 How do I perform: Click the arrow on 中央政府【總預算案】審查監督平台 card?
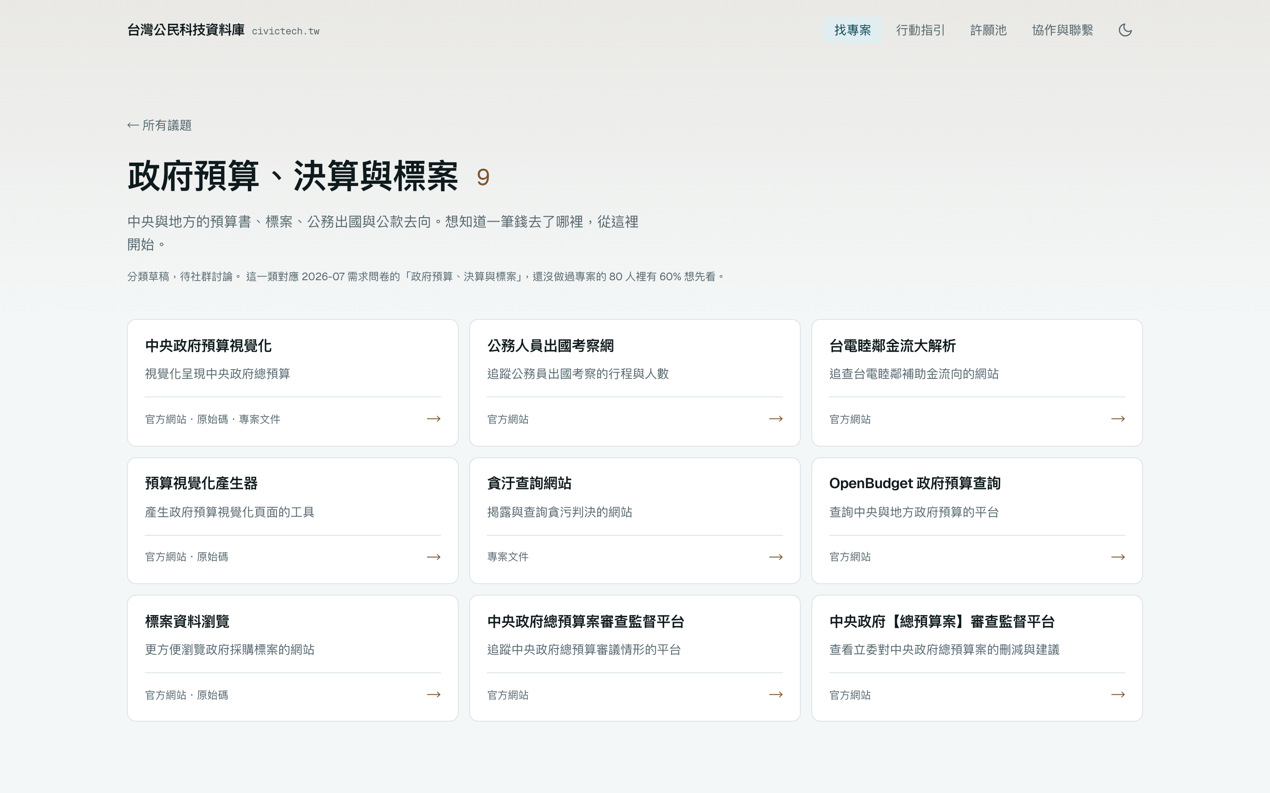click(x=1118, y=694)
